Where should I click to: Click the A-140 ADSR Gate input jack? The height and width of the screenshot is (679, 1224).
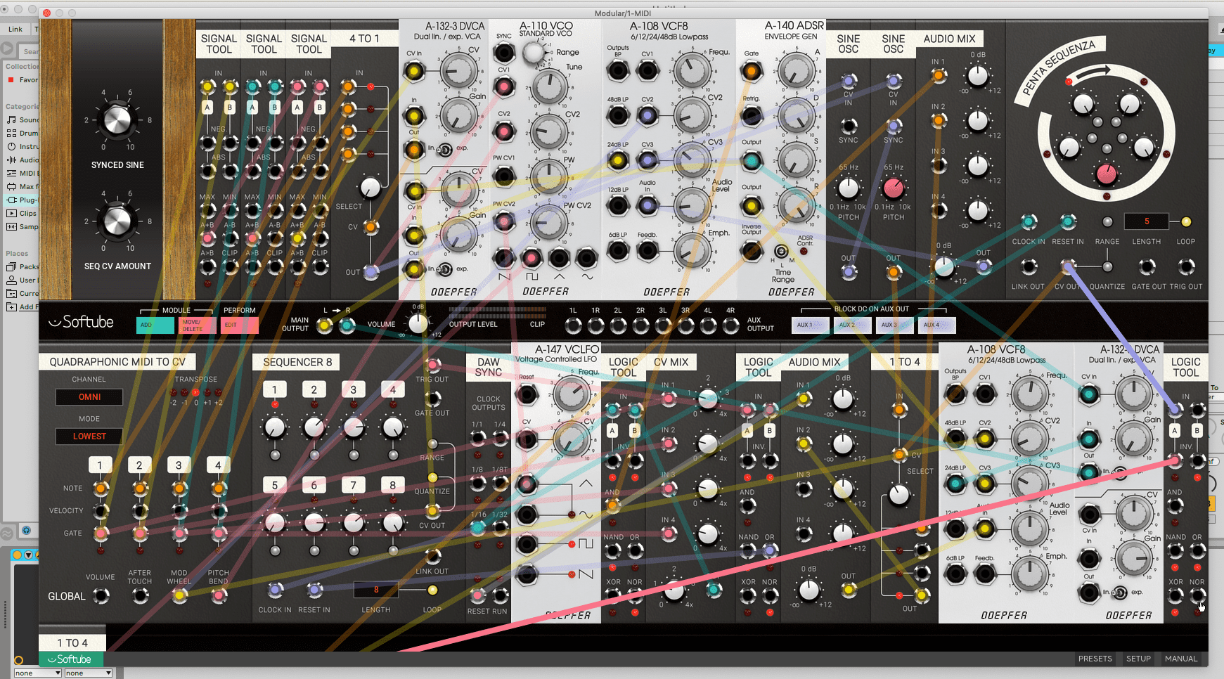point(752,70)
